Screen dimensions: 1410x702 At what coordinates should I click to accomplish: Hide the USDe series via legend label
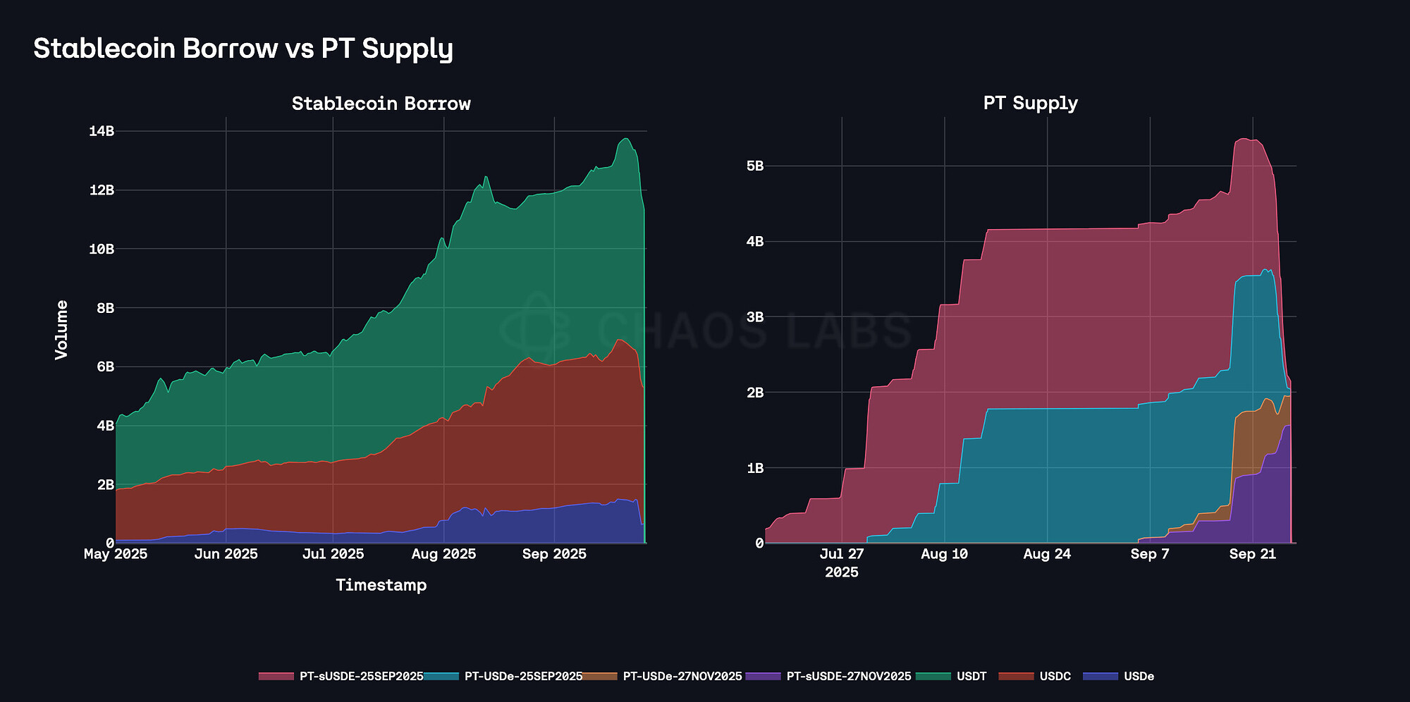1139,677
